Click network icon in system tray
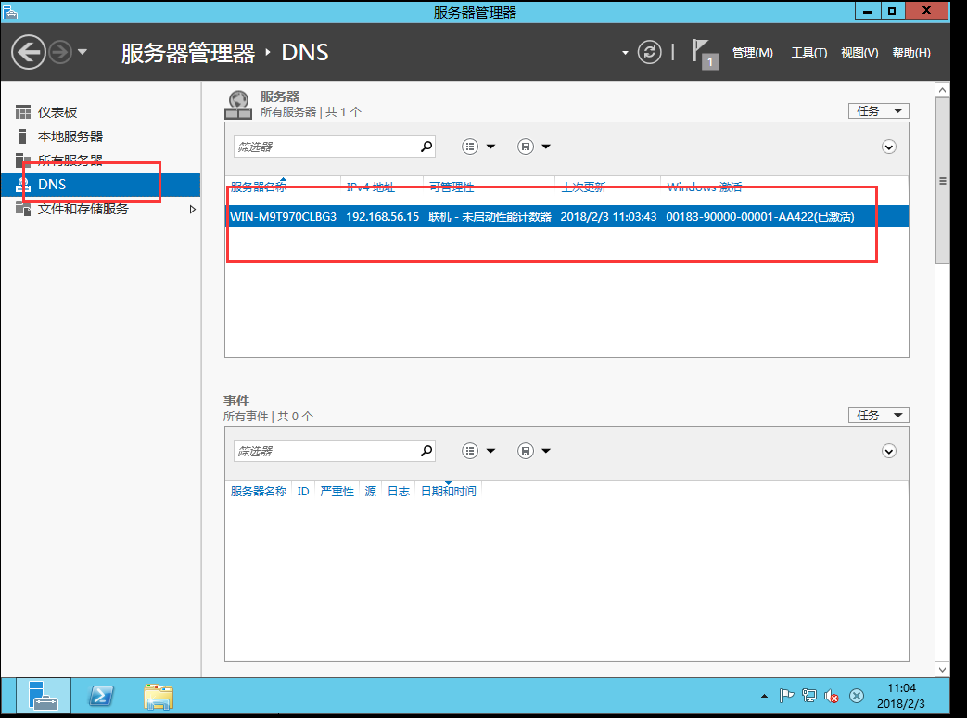967x718 pixels. click(809, 697)
